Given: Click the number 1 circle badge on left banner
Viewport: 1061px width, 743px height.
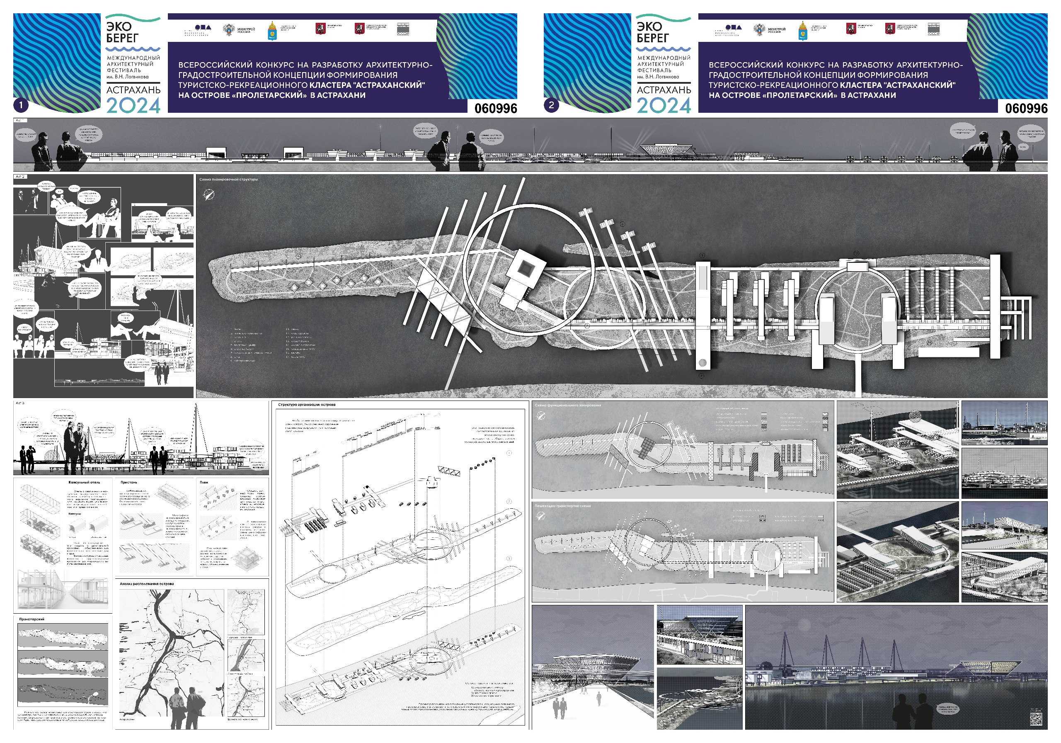Looking at the screenshot, I should [x=21, y=105].
